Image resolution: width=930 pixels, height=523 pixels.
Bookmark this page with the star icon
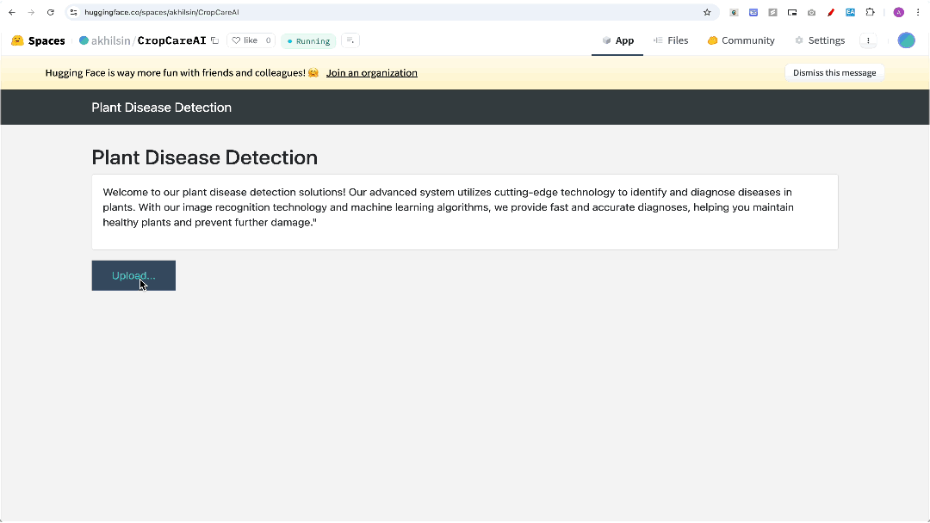707,13
